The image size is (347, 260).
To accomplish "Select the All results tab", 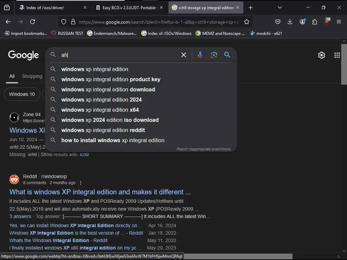I will 12,76.
